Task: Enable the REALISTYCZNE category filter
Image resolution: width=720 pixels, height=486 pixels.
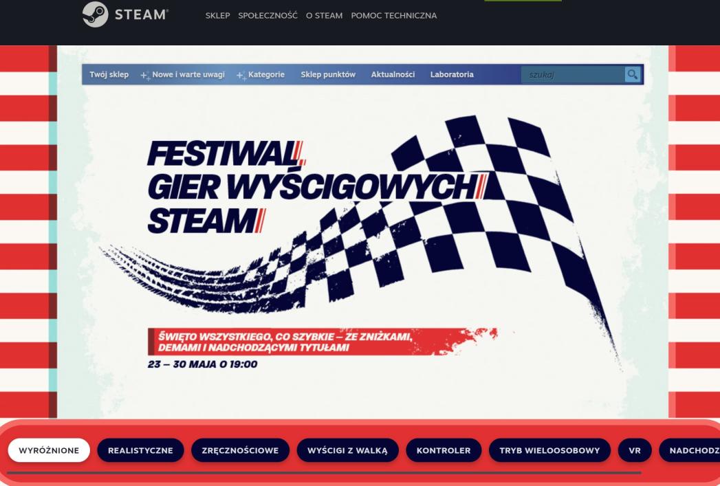Action: [x=141, y=450]
